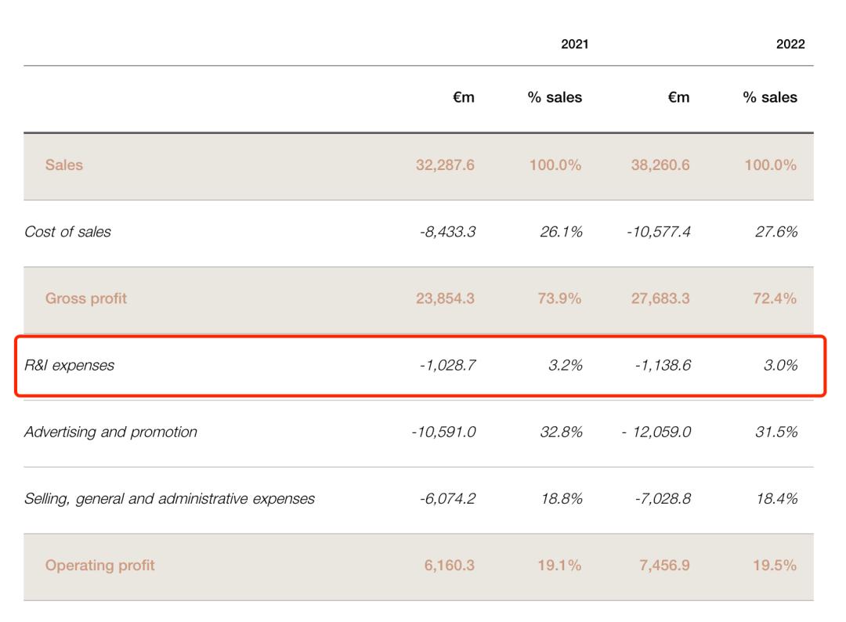Image resolution: width=846 pixels, height=622 pixels.
Task: Select the 2021 cost of sales -8,433.3
Action: [x=447, y=232]
